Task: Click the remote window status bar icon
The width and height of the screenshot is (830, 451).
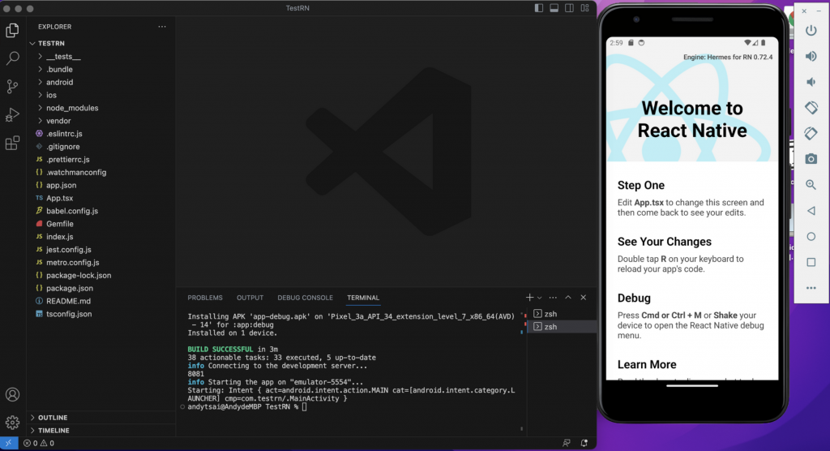Action: click(8, 443)
